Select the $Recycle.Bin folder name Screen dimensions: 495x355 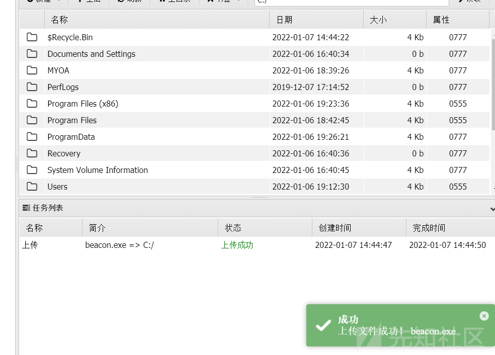pyautogui.click(x=70, y=37)
